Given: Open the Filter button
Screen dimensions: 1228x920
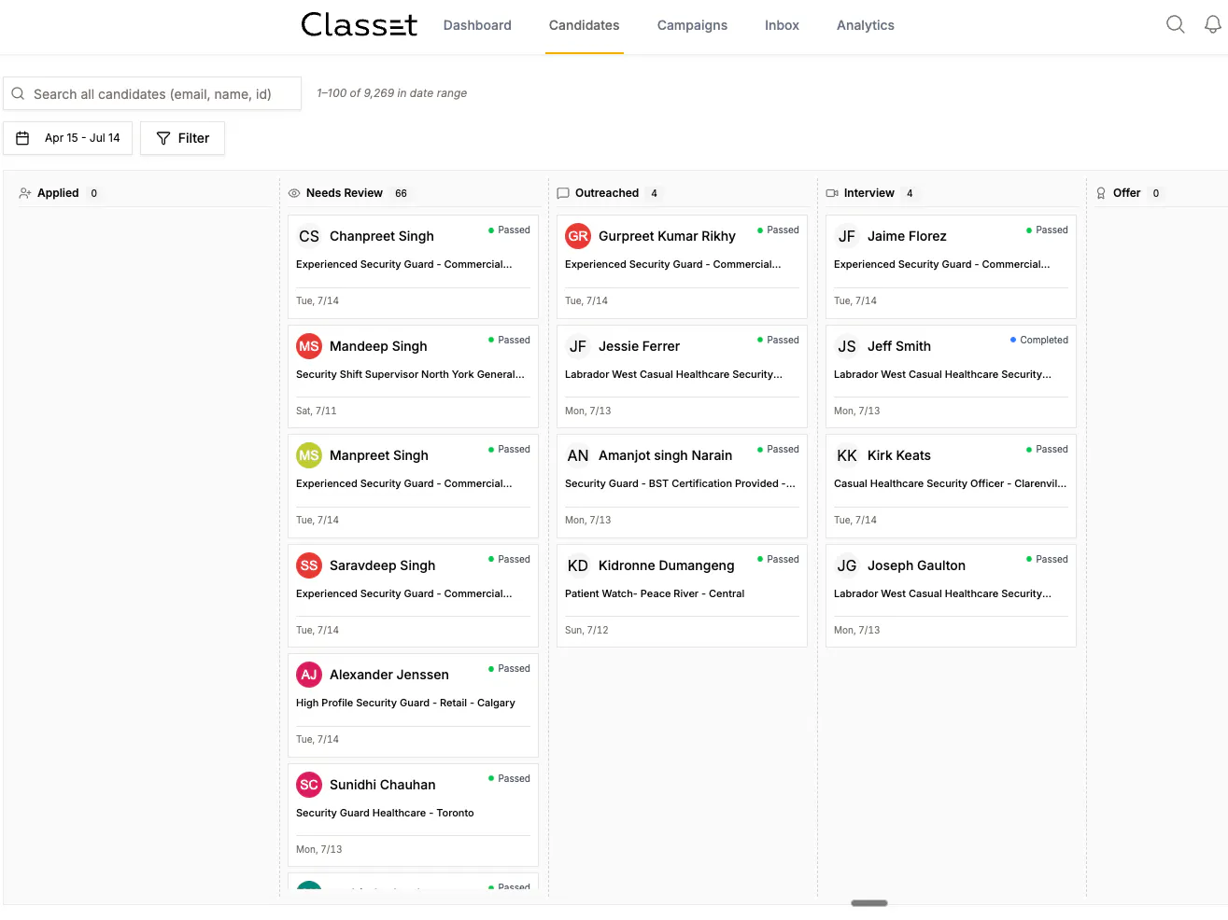Looking at the screenshot, I should point(182,138).
